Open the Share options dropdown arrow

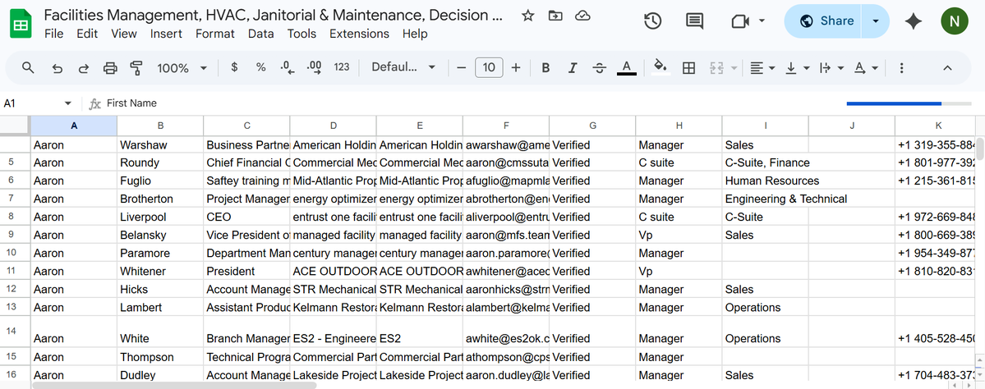pos(876,21)
